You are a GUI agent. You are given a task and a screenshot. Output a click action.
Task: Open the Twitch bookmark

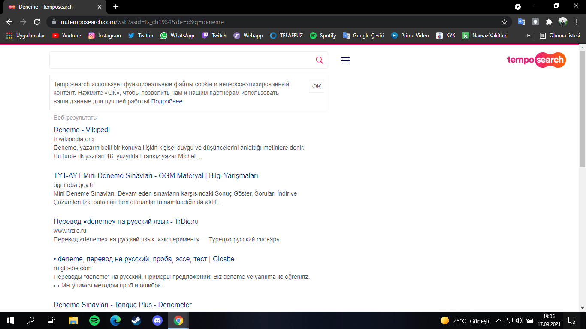click(214, 36)
